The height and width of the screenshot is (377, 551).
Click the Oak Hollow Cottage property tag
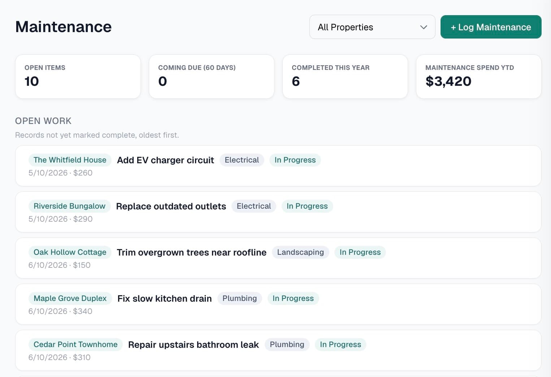(x=70, y=252)
